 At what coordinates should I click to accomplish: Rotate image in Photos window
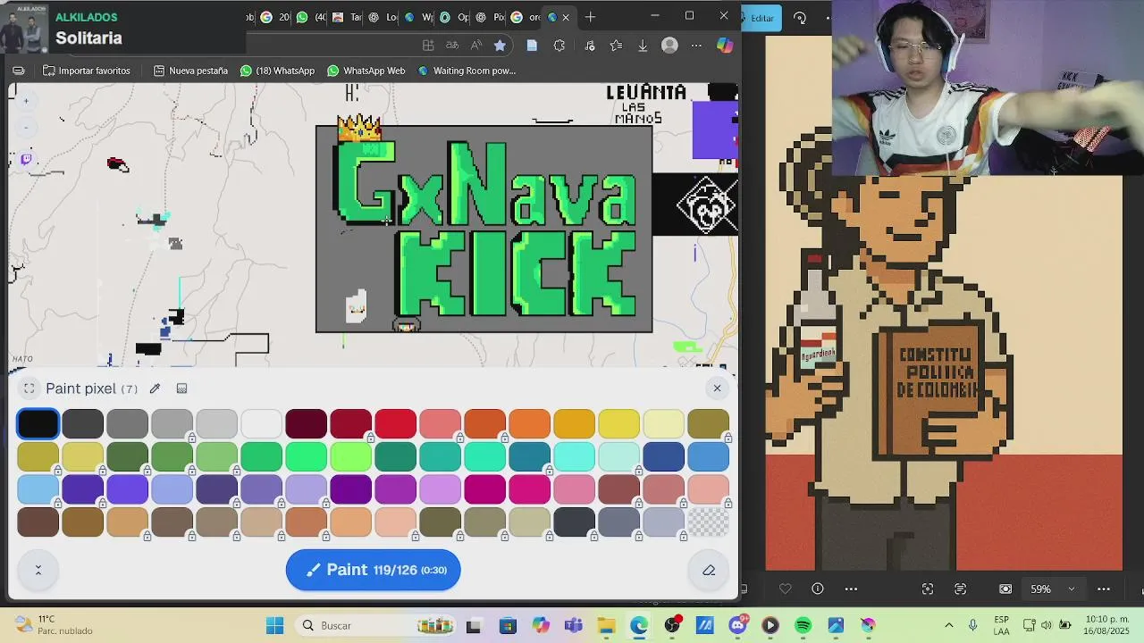tap(800, 18)
